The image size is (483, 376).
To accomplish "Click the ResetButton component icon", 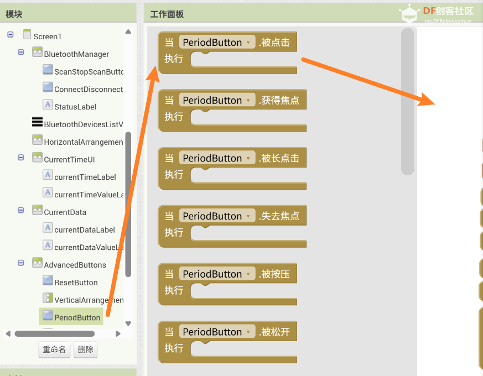I will (48, 280).
